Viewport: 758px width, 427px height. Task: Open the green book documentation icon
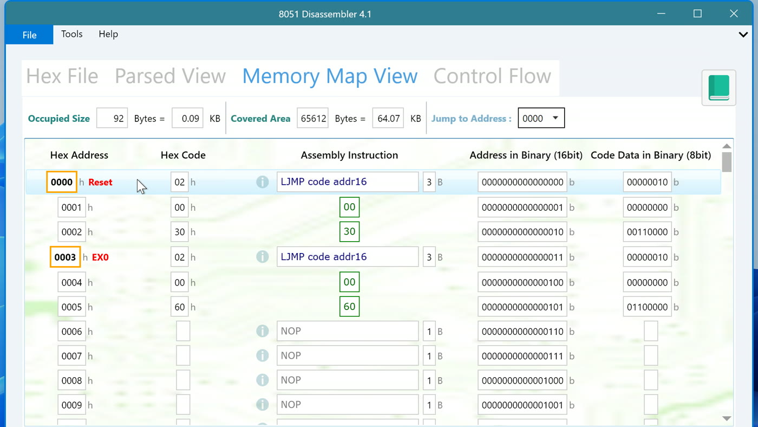pyautogui.click(x=718, y=88)
